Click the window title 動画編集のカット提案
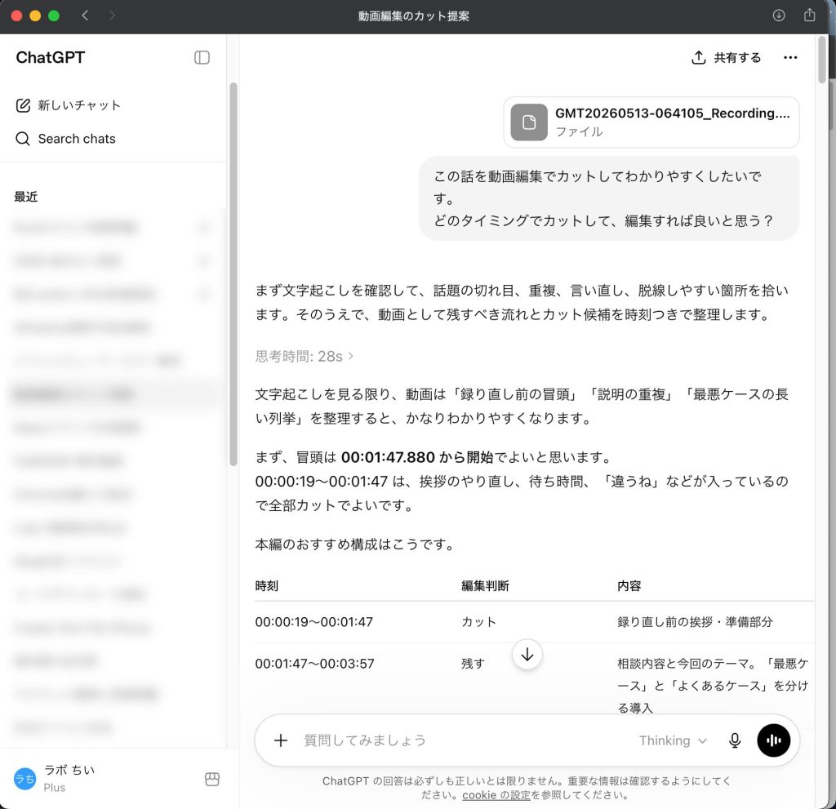 (414, 16)
